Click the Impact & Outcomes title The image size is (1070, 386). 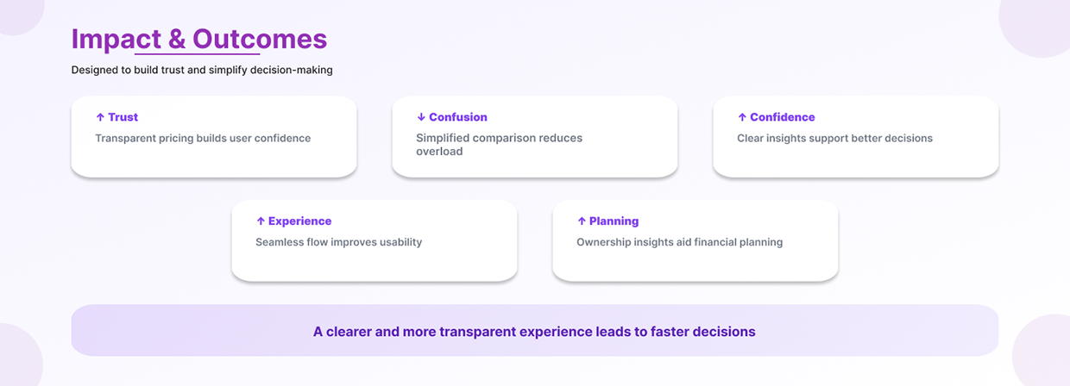199,39
